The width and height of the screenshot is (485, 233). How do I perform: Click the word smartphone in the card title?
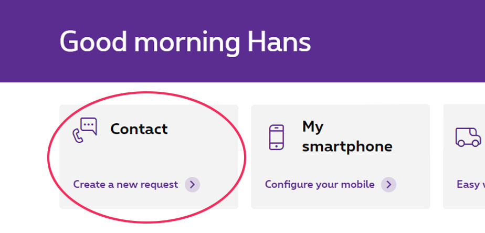click(347, 146)
